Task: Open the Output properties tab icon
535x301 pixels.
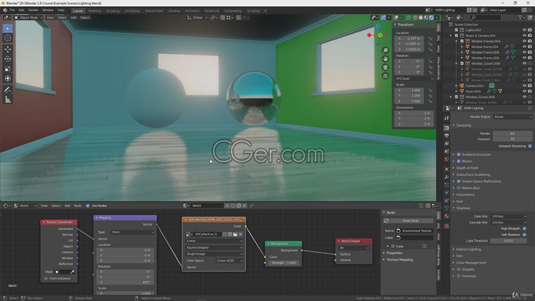Action: click(447, 136)
